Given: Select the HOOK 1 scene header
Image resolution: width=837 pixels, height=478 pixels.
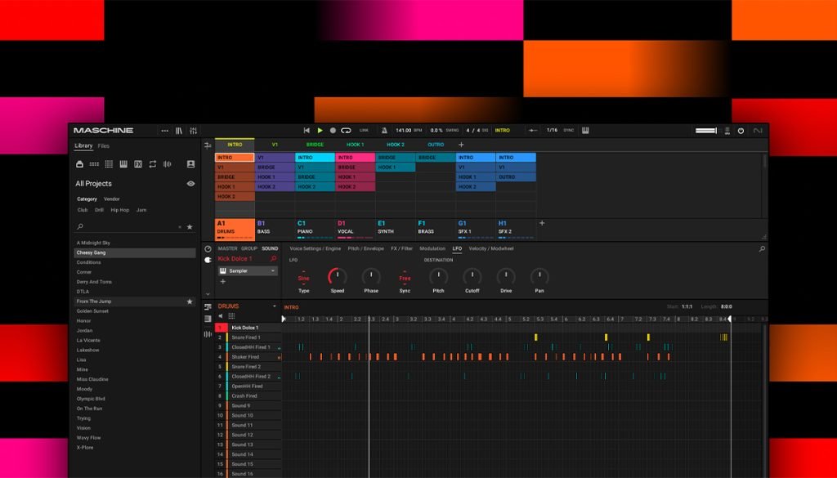Looking at the screenshot, I should pyautogui.click(x=355, y=145).
